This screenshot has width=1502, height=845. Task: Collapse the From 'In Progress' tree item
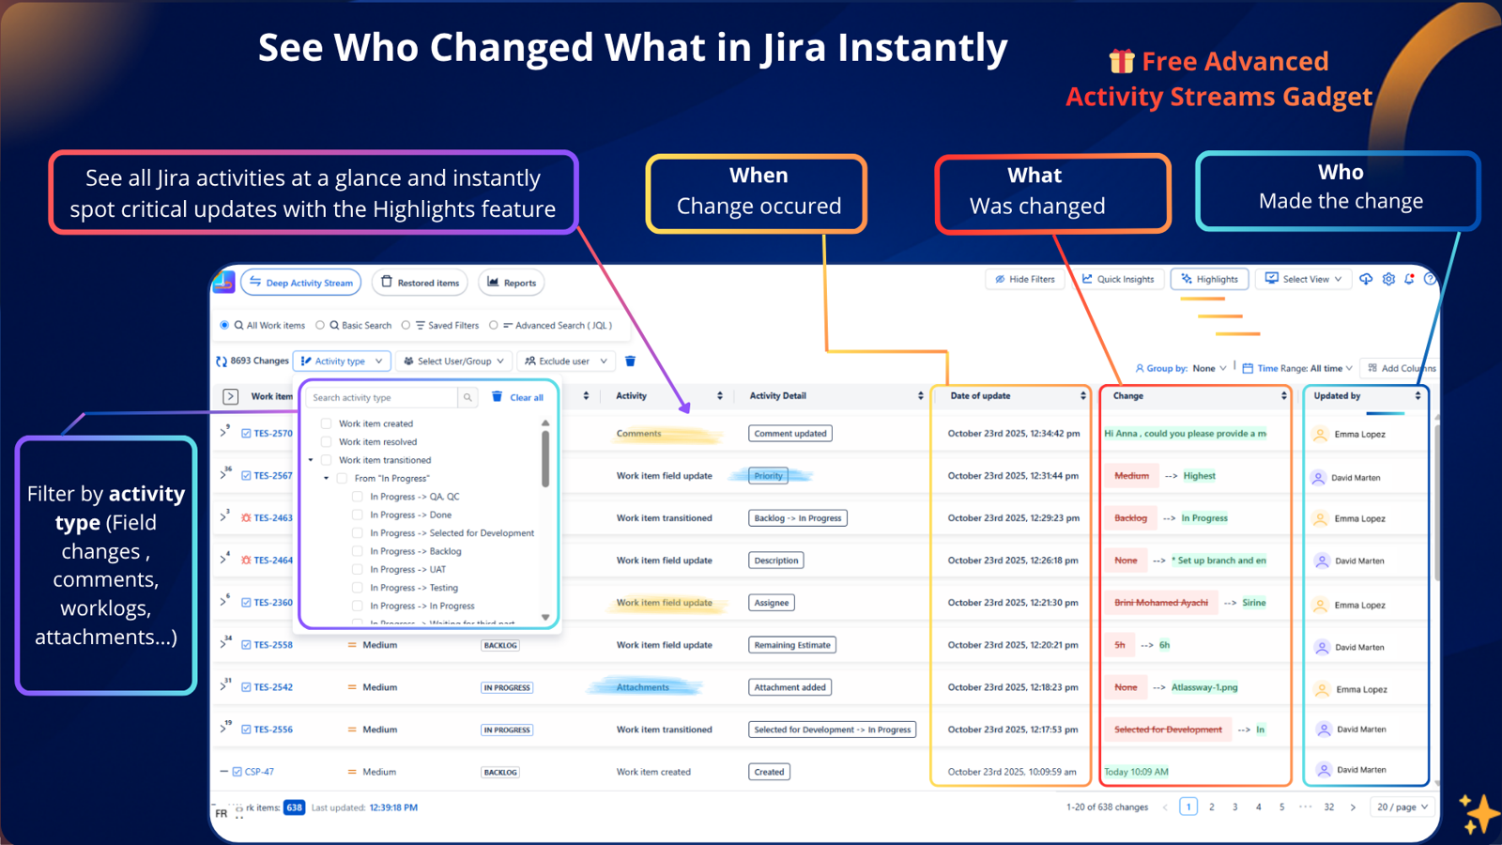pos(327,478)
